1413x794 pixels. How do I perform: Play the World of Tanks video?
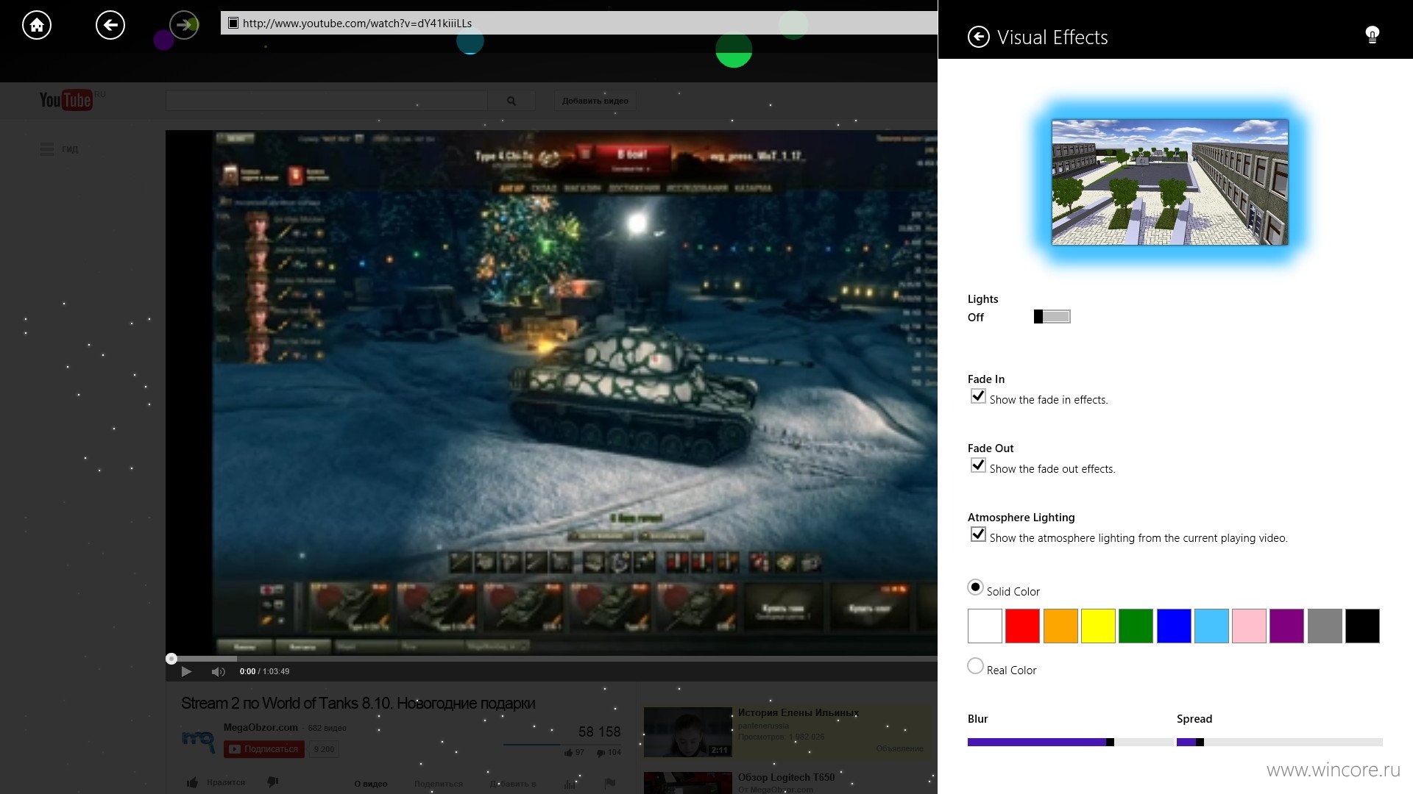186,671
